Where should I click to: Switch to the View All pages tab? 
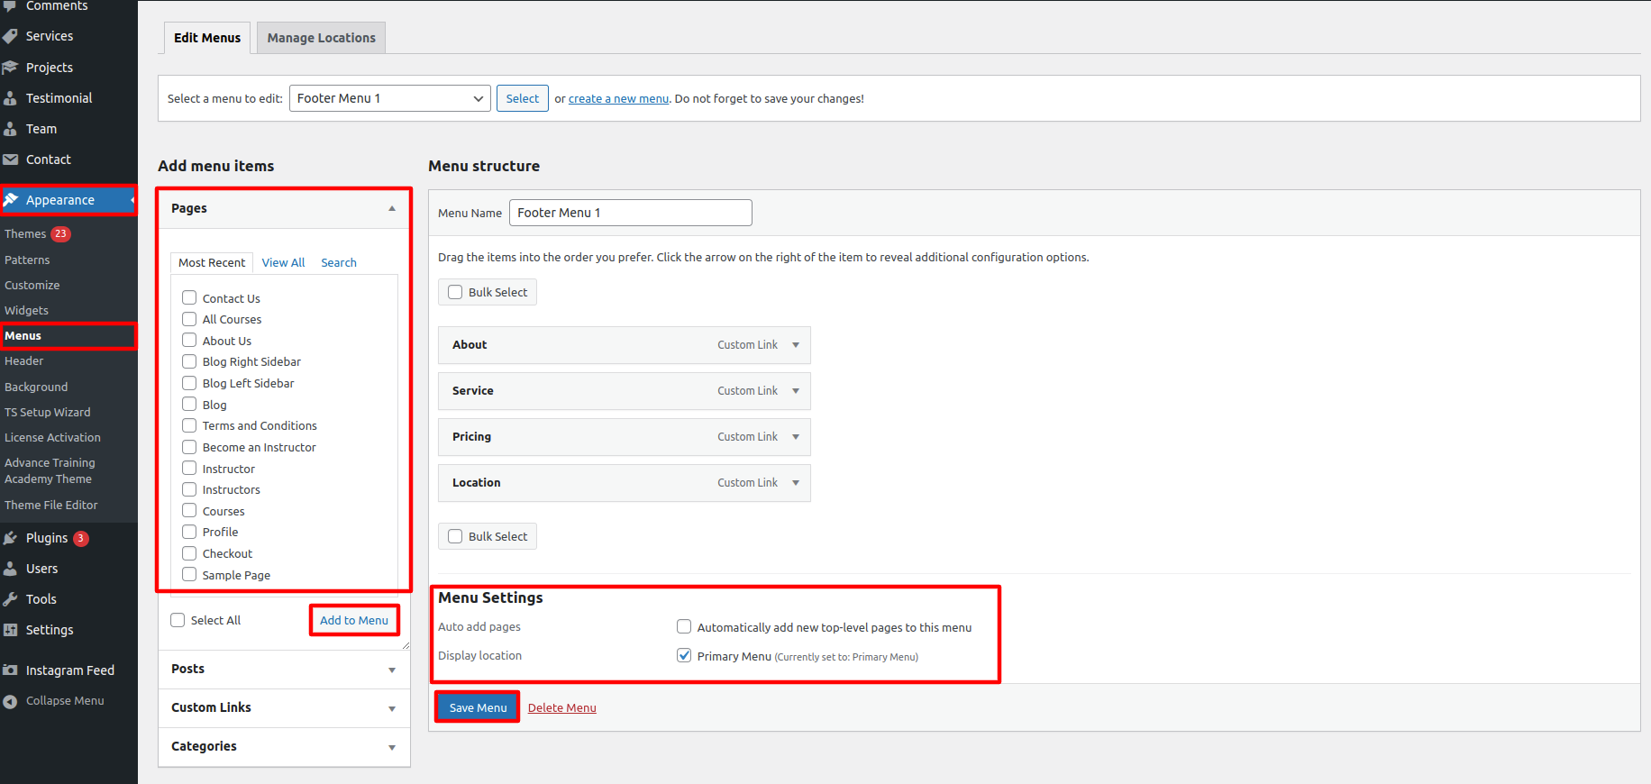[283, 263]
